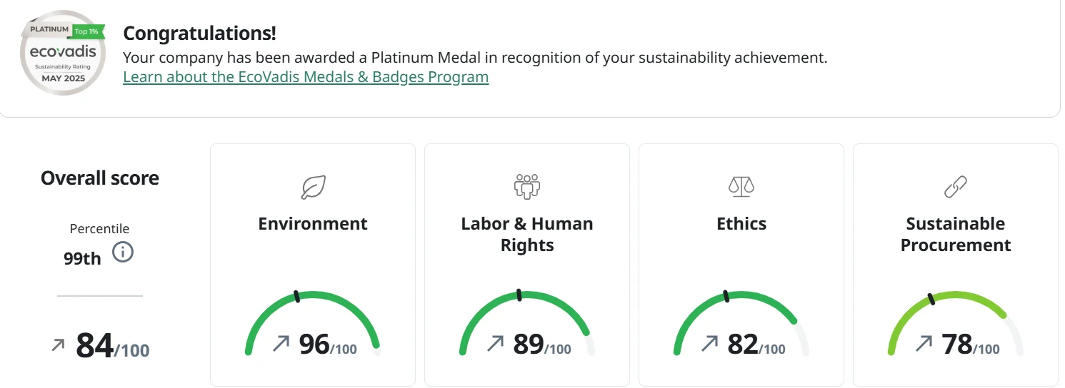The image size is (1065, 388).
Task: Click the trend arrow beside Labor score 89
Action: click(x=495, y=344)
